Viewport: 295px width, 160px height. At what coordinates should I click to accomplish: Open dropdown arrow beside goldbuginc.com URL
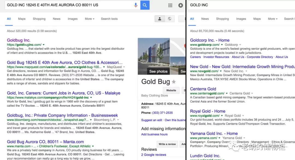(x=44, y=45)
